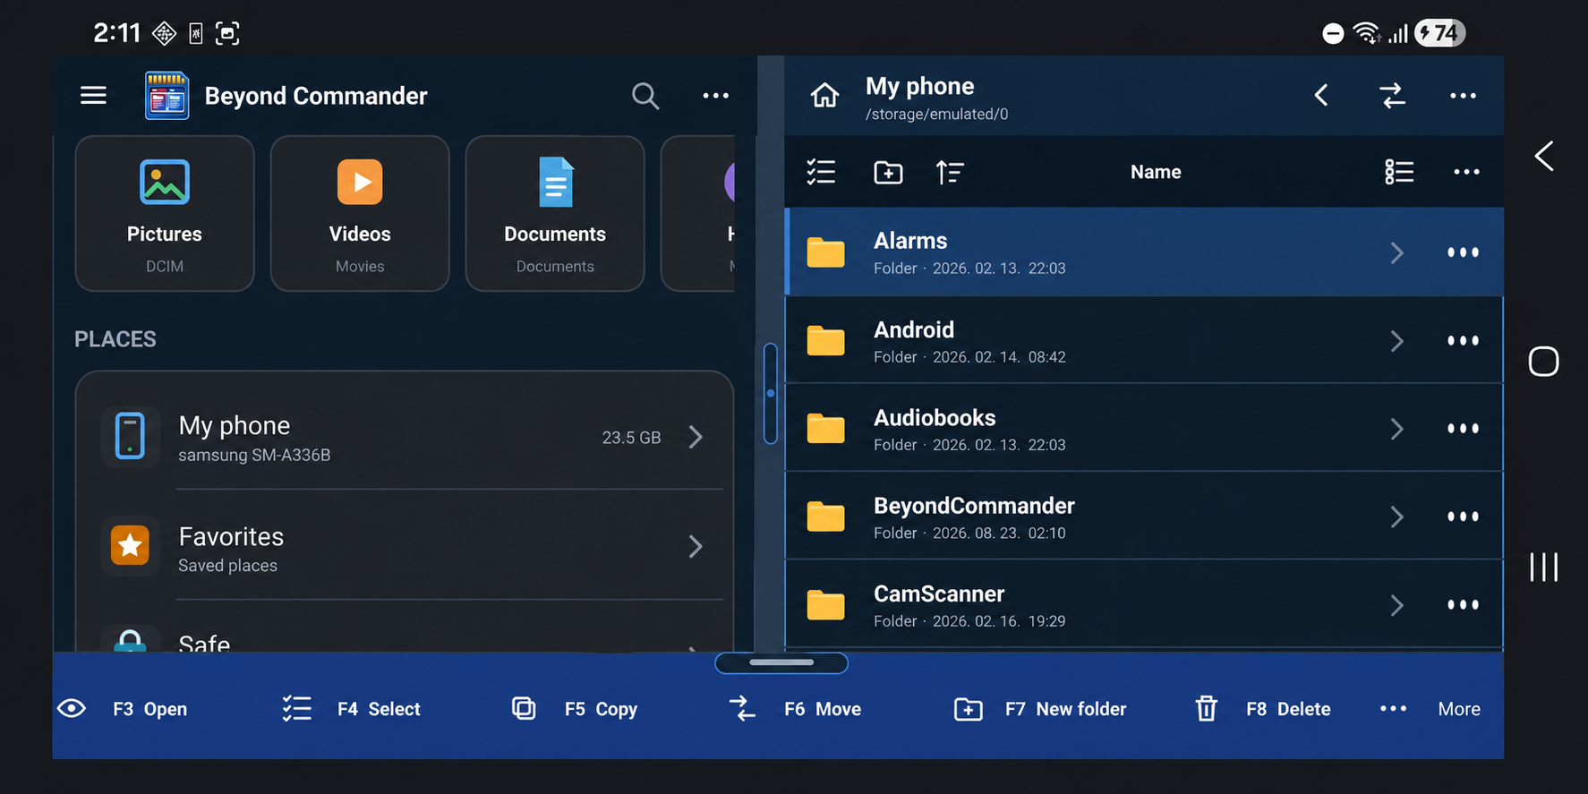Tap F6 Move button
The image size is (1588, 794).
795,709
